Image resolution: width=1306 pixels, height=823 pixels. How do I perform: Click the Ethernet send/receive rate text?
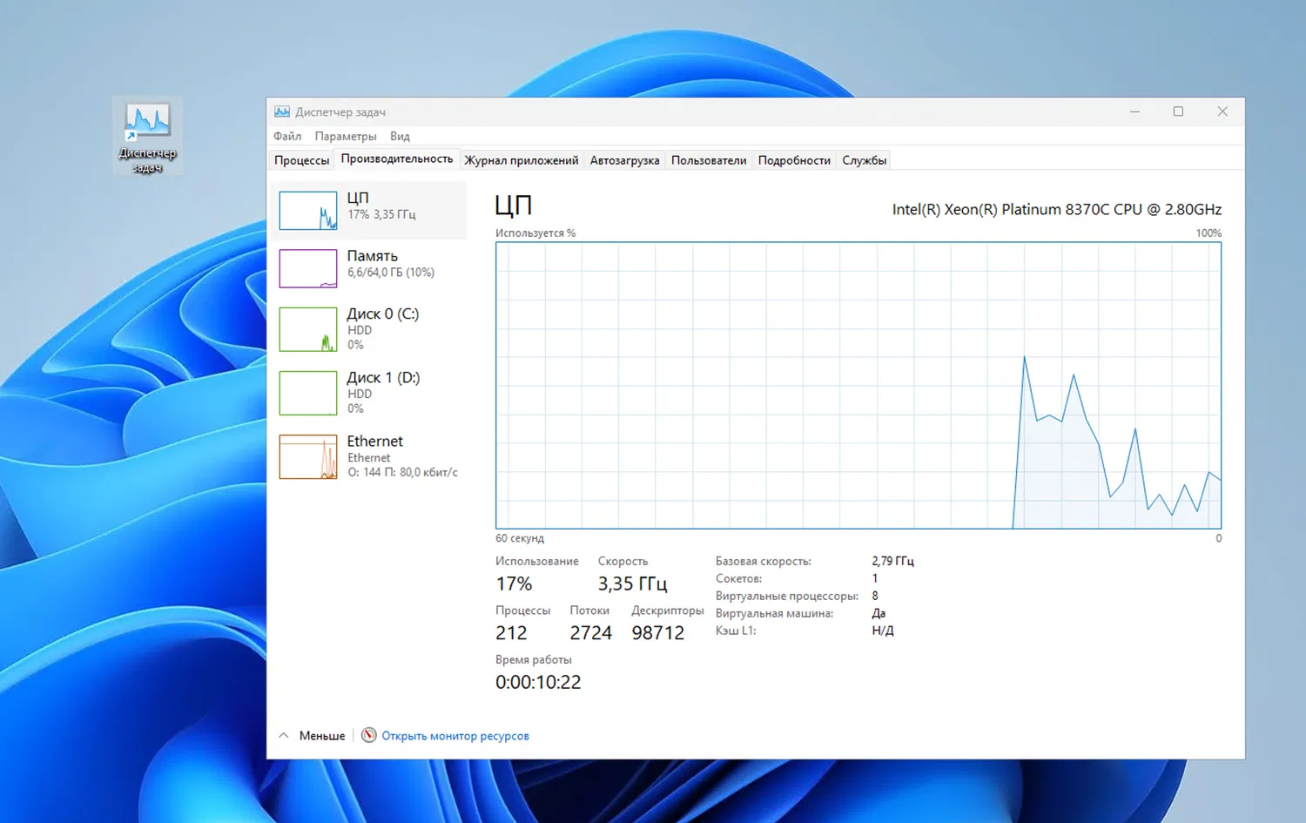coord(403,472)
